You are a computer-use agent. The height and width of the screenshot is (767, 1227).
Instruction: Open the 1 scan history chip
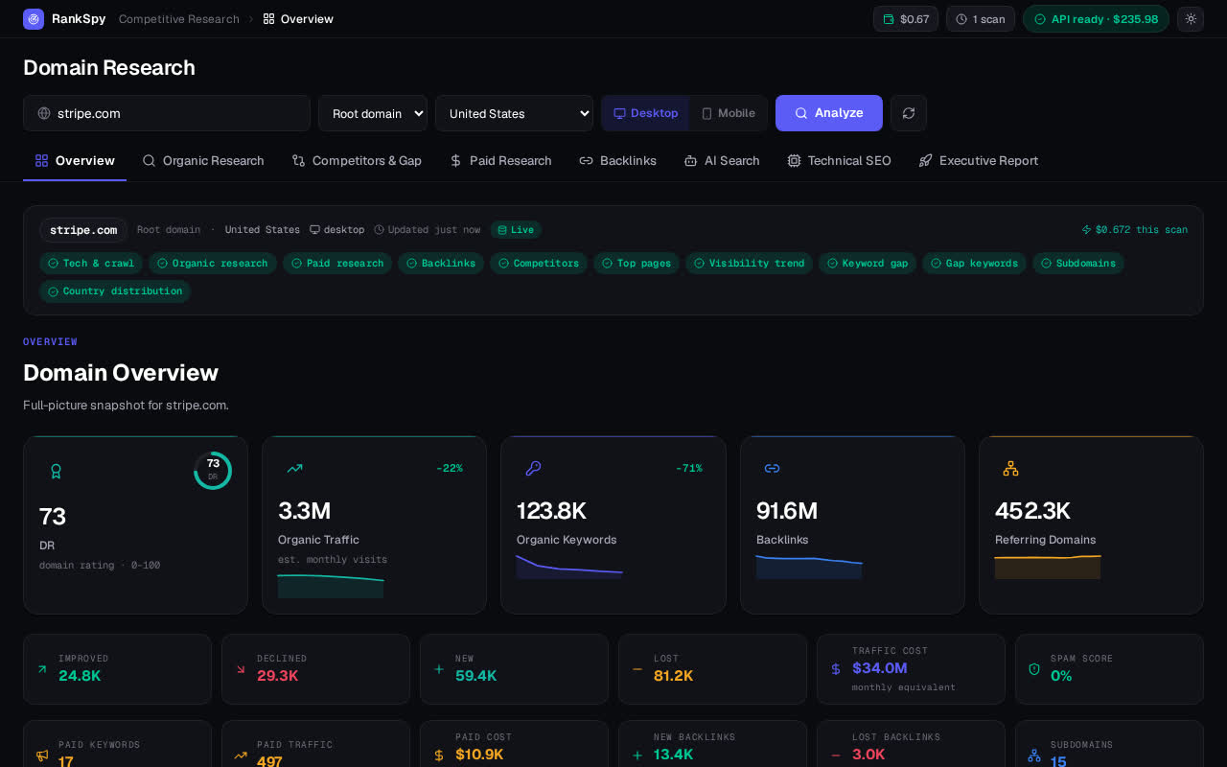coord(981,19)
